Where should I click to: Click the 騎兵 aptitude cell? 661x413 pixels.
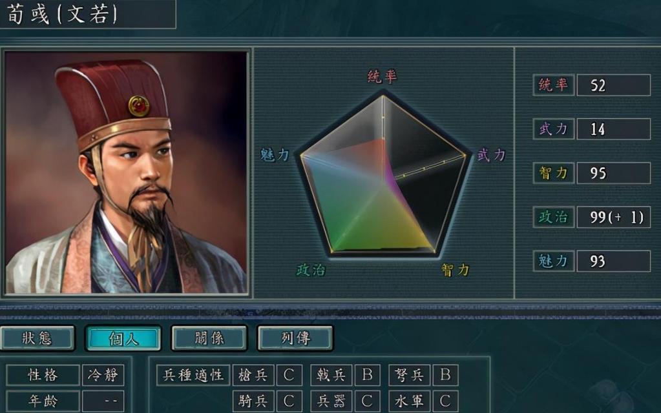pos(253,401)
